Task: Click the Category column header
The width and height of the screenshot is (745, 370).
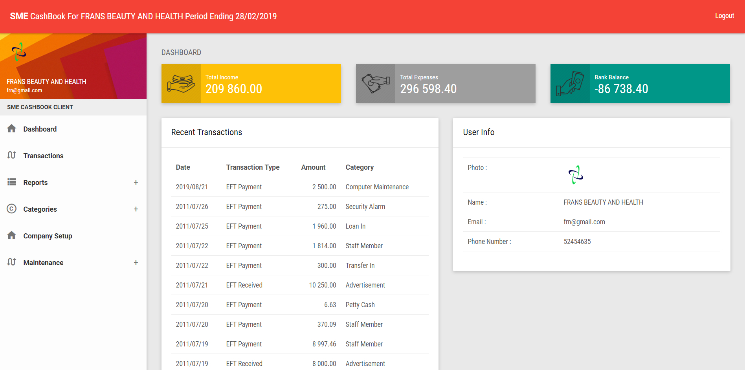Action: (x=360, y=167)
